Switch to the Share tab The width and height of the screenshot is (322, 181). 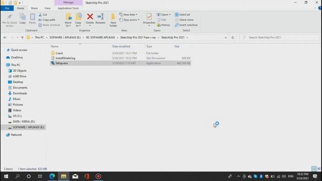click(x=34, y=8)
